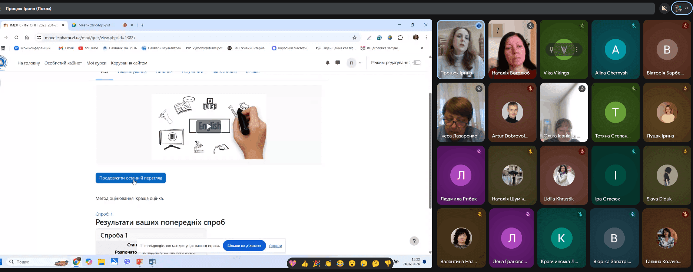Play the English video thumbnail
Image resolution: width=693 pixels, height=272 pixels.
(209, 126)
